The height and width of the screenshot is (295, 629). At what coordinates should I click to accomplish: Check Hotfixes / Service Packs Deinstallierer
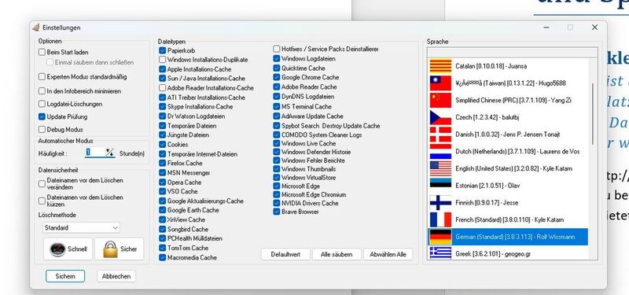tap(277, 49)
